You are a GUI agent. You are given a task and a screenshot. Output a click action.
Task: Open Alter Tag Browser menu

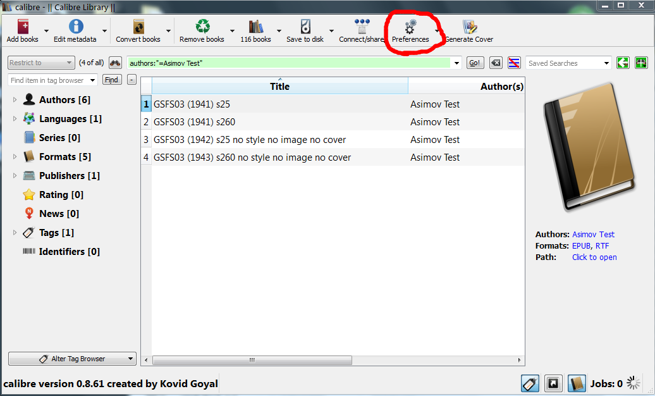(x=72, y=359)
